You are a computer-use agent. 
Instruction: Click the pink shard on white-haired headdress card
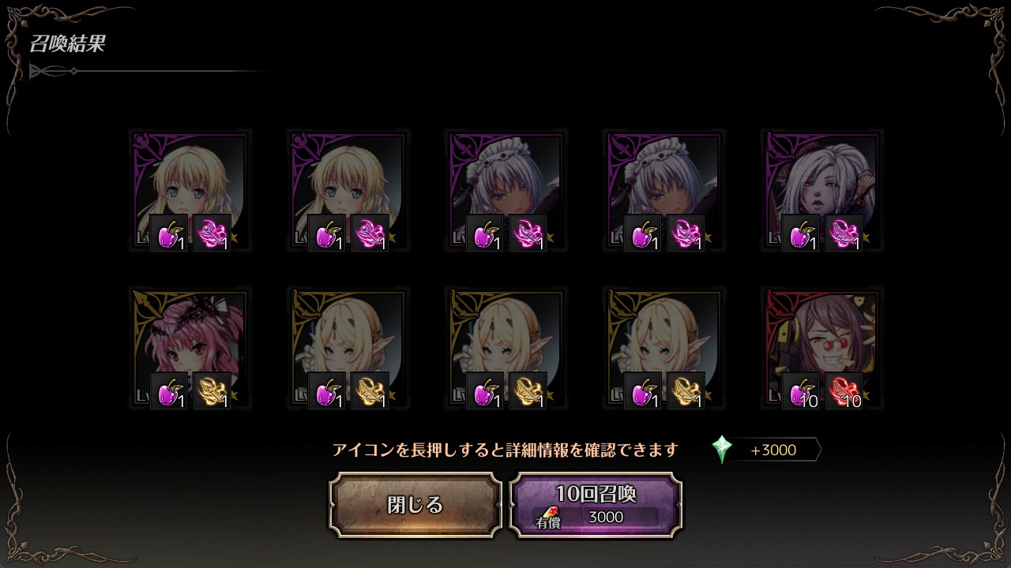[x=844, y=234]
